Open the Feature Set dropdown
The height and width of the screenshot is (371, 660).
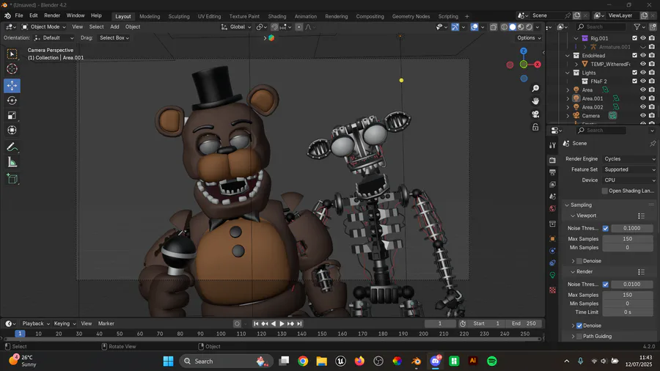click(x=629, y=169)
